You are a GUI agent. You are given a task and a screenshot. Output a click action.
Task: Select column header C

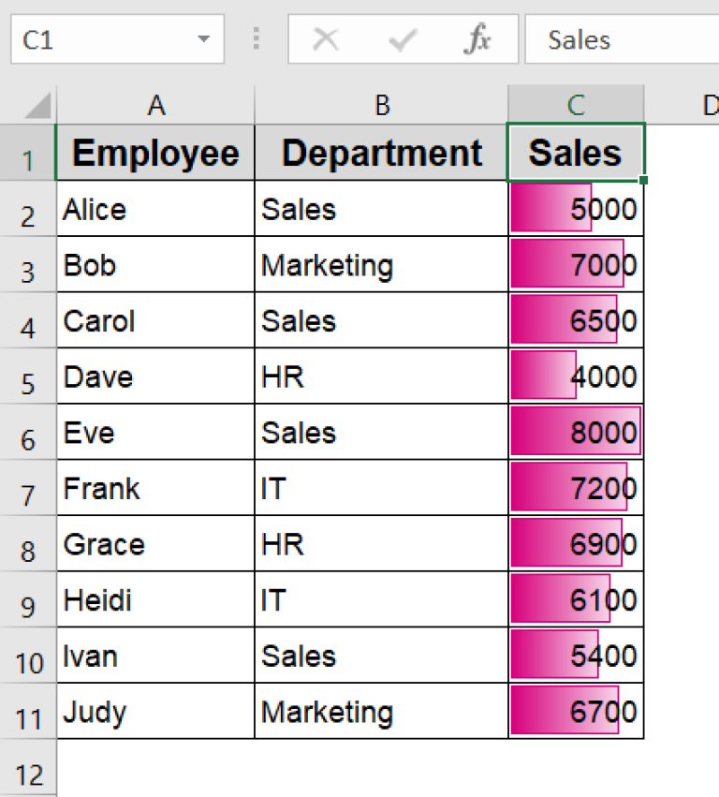(x=575, y=105)
